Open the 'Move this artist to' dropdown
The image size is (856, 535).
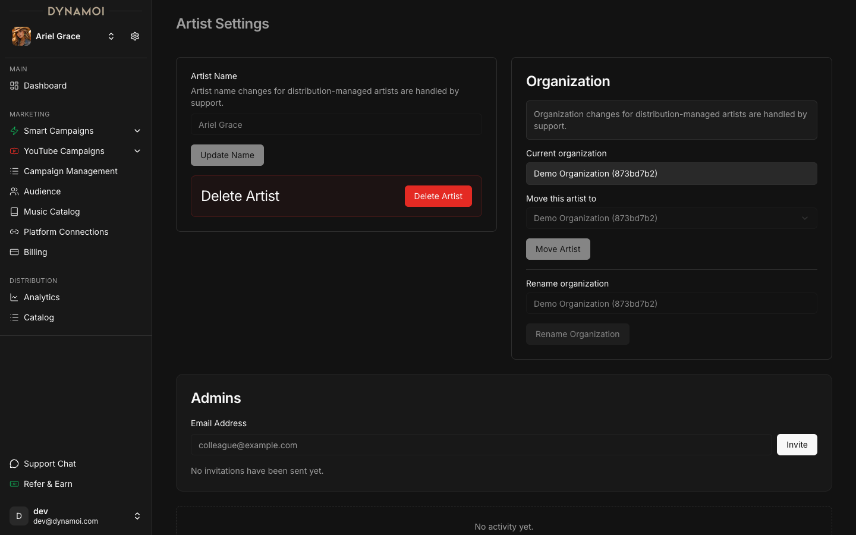tap(672, 218)
